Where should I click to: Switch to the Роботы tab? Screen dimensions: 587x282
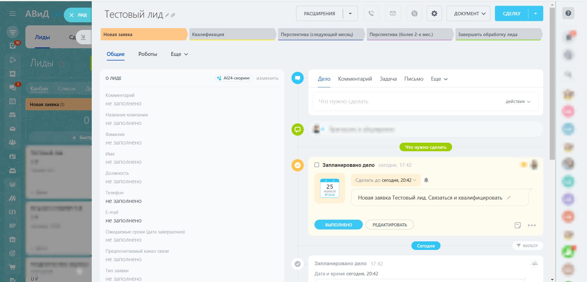point(148,54)
